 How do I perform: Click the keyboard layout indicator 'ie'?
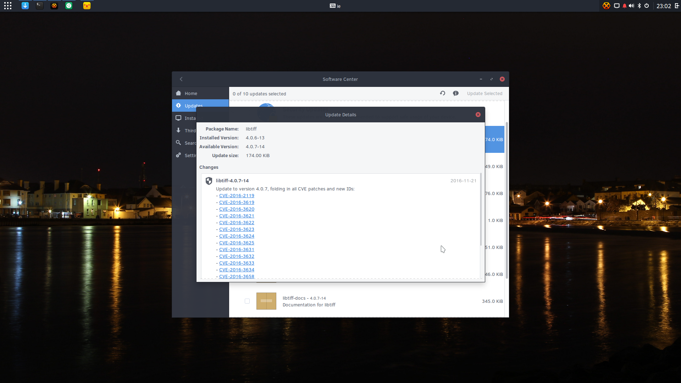coord(335,6)
